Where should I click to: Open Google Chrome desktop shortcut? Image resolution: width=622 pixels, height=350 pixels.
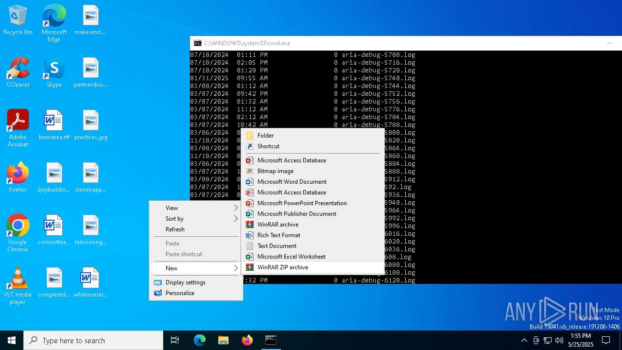click(18, 233)
